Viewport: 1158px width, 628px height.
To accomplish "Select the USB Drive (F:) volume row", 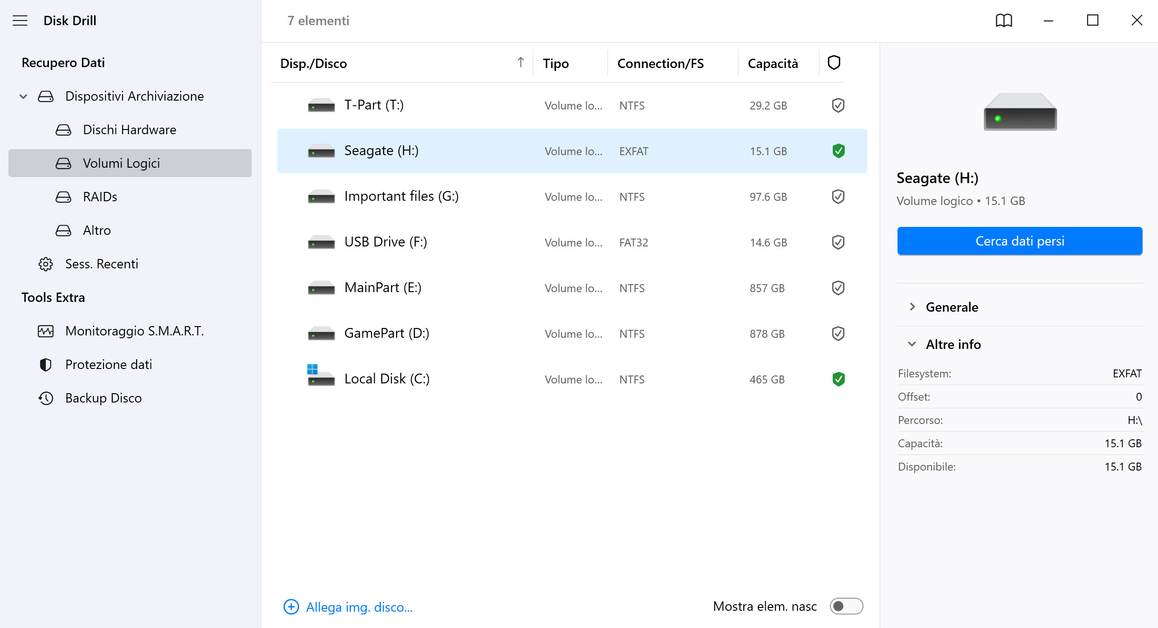I will pos(572,242).
